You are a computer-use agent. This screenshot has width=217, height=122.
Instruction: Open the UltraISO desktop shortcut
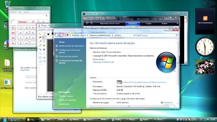click(7, 45)
